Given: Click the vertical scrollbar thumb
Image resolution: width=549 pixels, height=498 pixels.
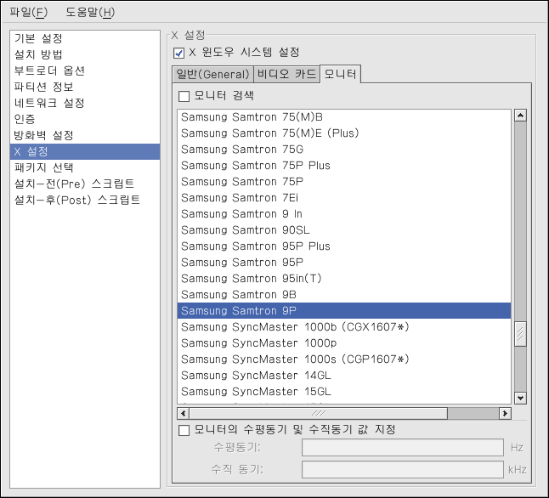Looking at the screenshot, I should pyautogui.click(x=520, y=334).
